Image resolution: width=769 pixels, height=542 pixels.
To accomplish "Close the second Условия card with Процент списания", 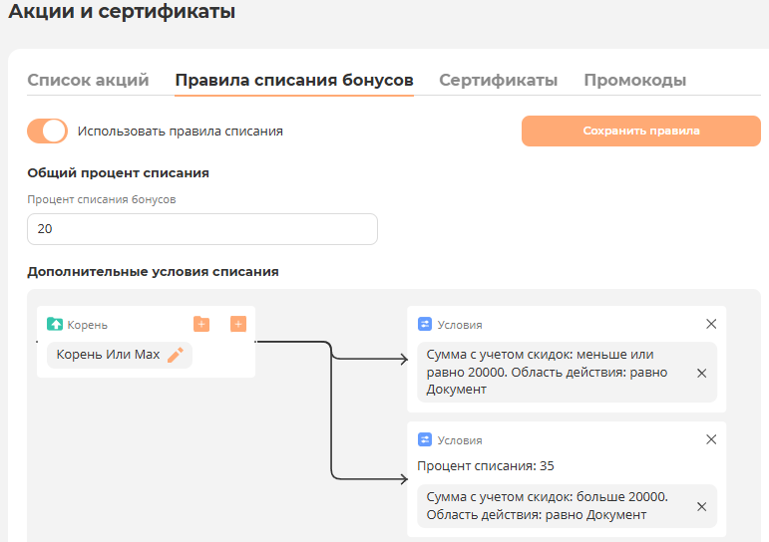I will tap(711, 439).
